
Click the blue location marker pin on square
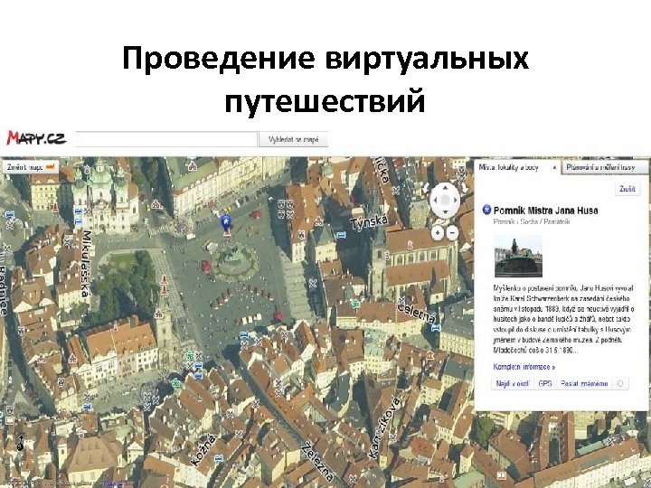pos(226,224)
